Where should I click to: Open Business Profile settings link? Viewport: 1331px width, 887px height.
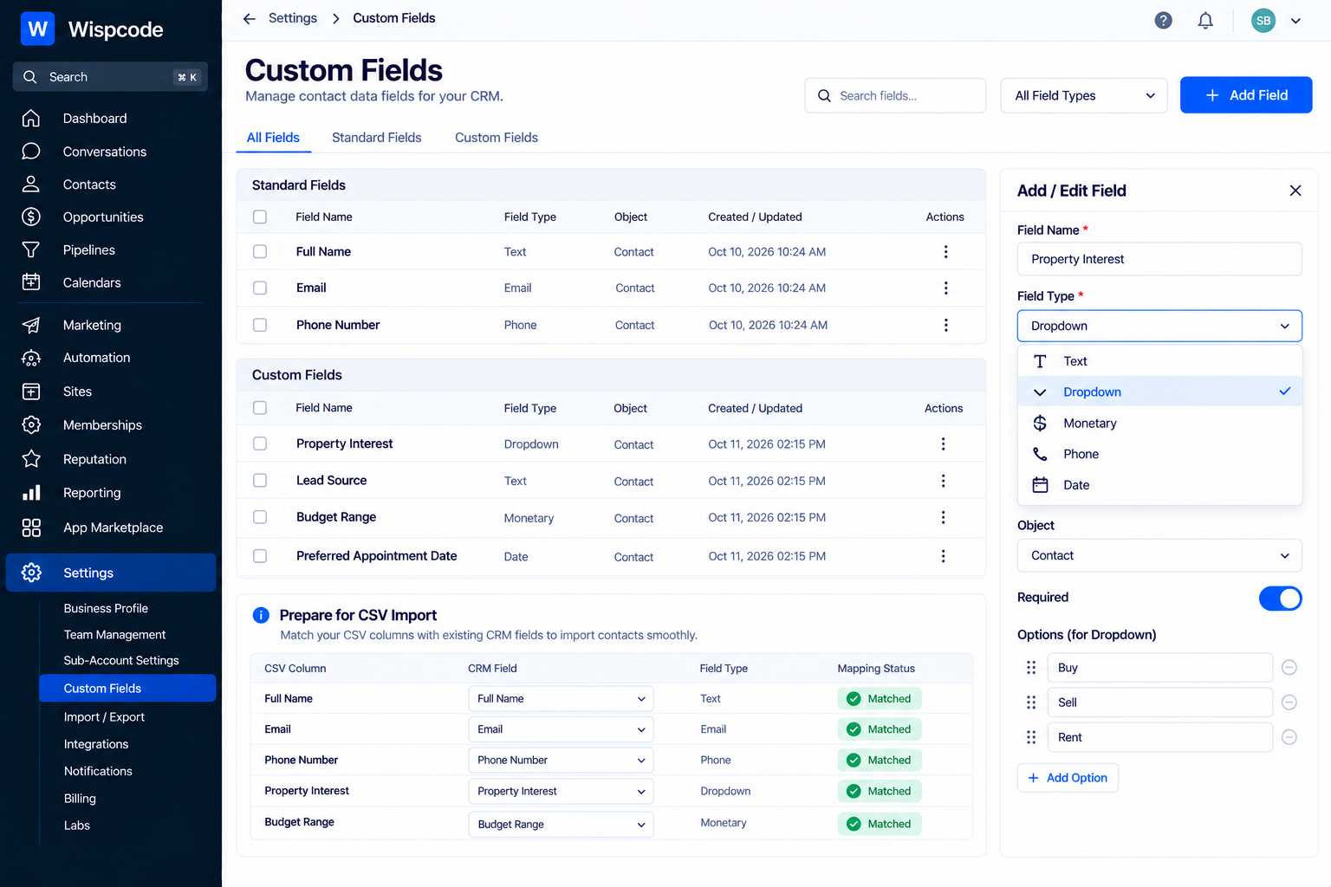pyautogui.click(x=106, y=608)
